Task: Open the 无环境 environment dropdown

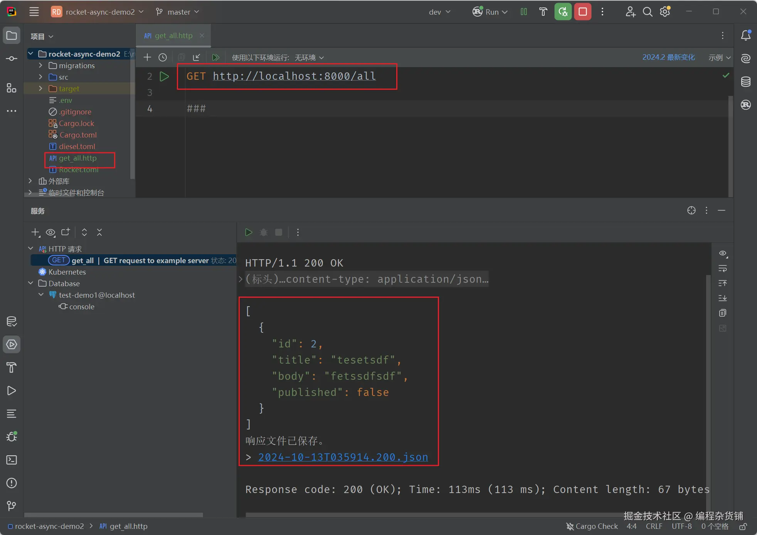Action: pos(308,57)
